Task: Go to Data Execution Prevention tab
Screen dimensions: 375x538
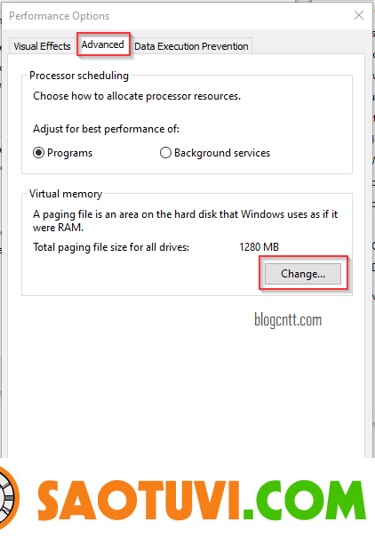Action: (191, 46)
